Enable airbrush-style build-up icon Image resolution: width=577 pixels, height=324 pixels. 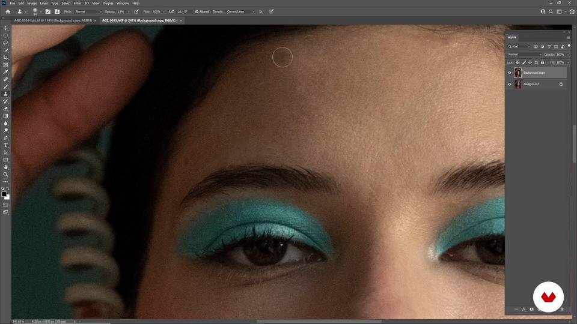[x=171, y=12]
